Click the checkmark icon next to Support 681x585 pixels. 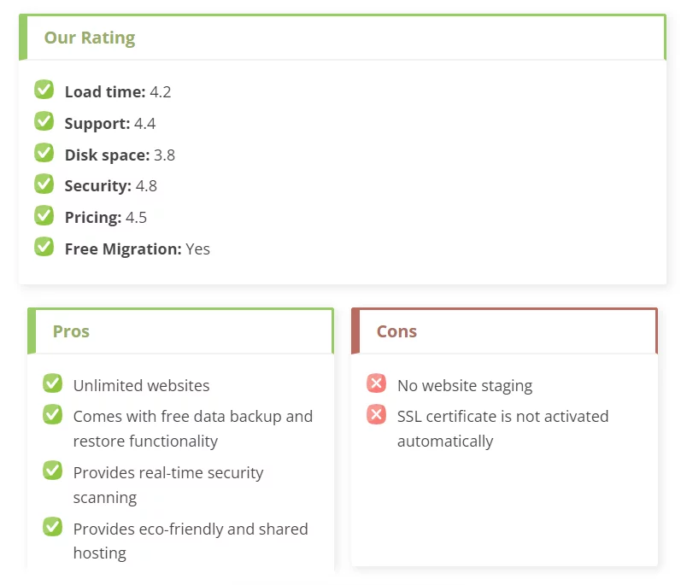point(44,121)
